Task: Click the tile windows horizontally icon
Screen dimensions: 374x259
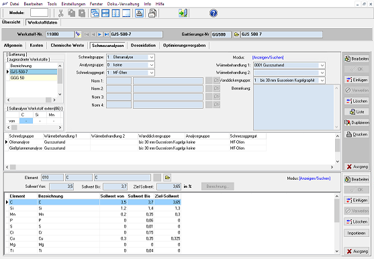Action: [x=105, y=13]
